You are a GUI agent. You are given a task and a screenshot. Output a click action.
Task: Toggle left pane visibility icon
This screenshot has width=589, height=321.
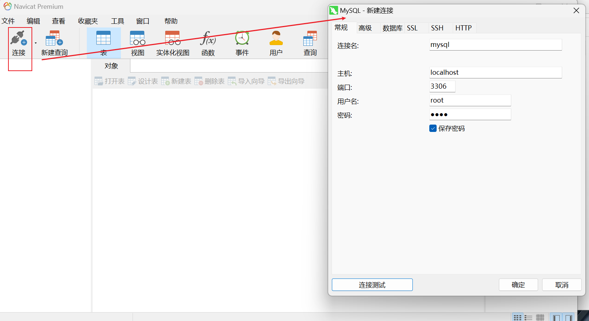556,317
